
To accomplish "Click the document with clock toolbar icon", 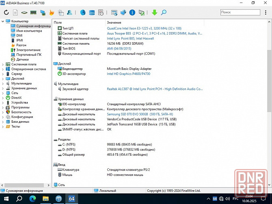I will click(101, 12).
